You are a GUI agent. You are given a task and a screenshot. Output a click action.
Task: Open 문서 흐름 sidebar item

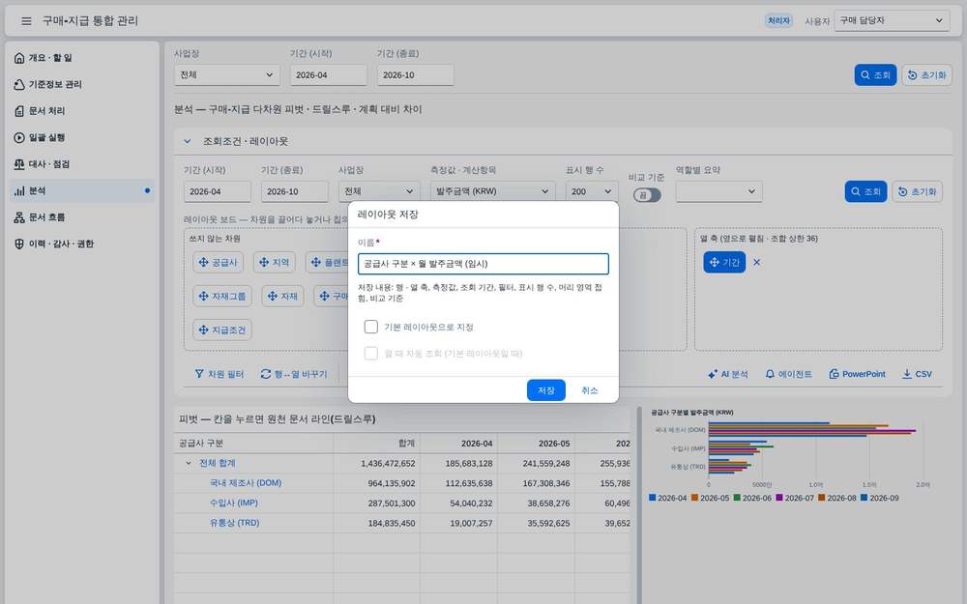click(x=82, y=216)
